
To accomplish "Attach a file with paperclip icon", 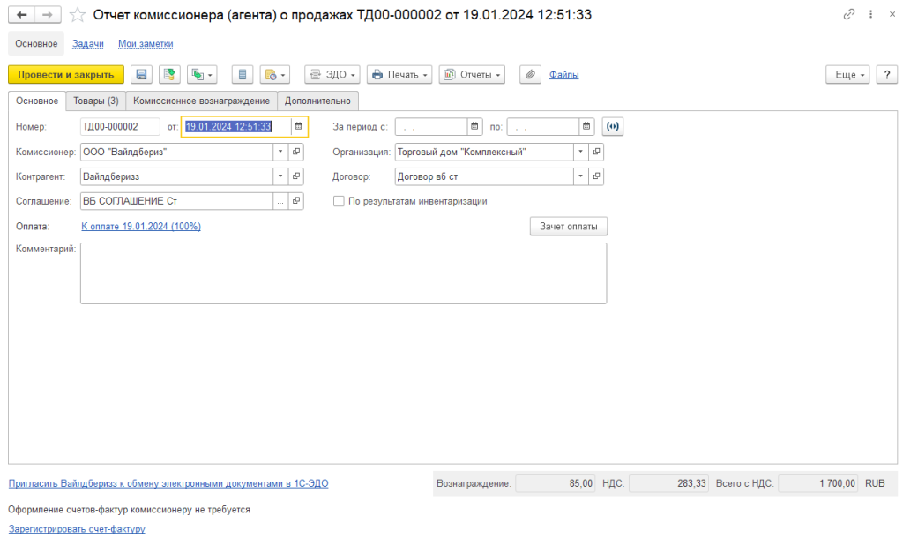I will (530, 75).
